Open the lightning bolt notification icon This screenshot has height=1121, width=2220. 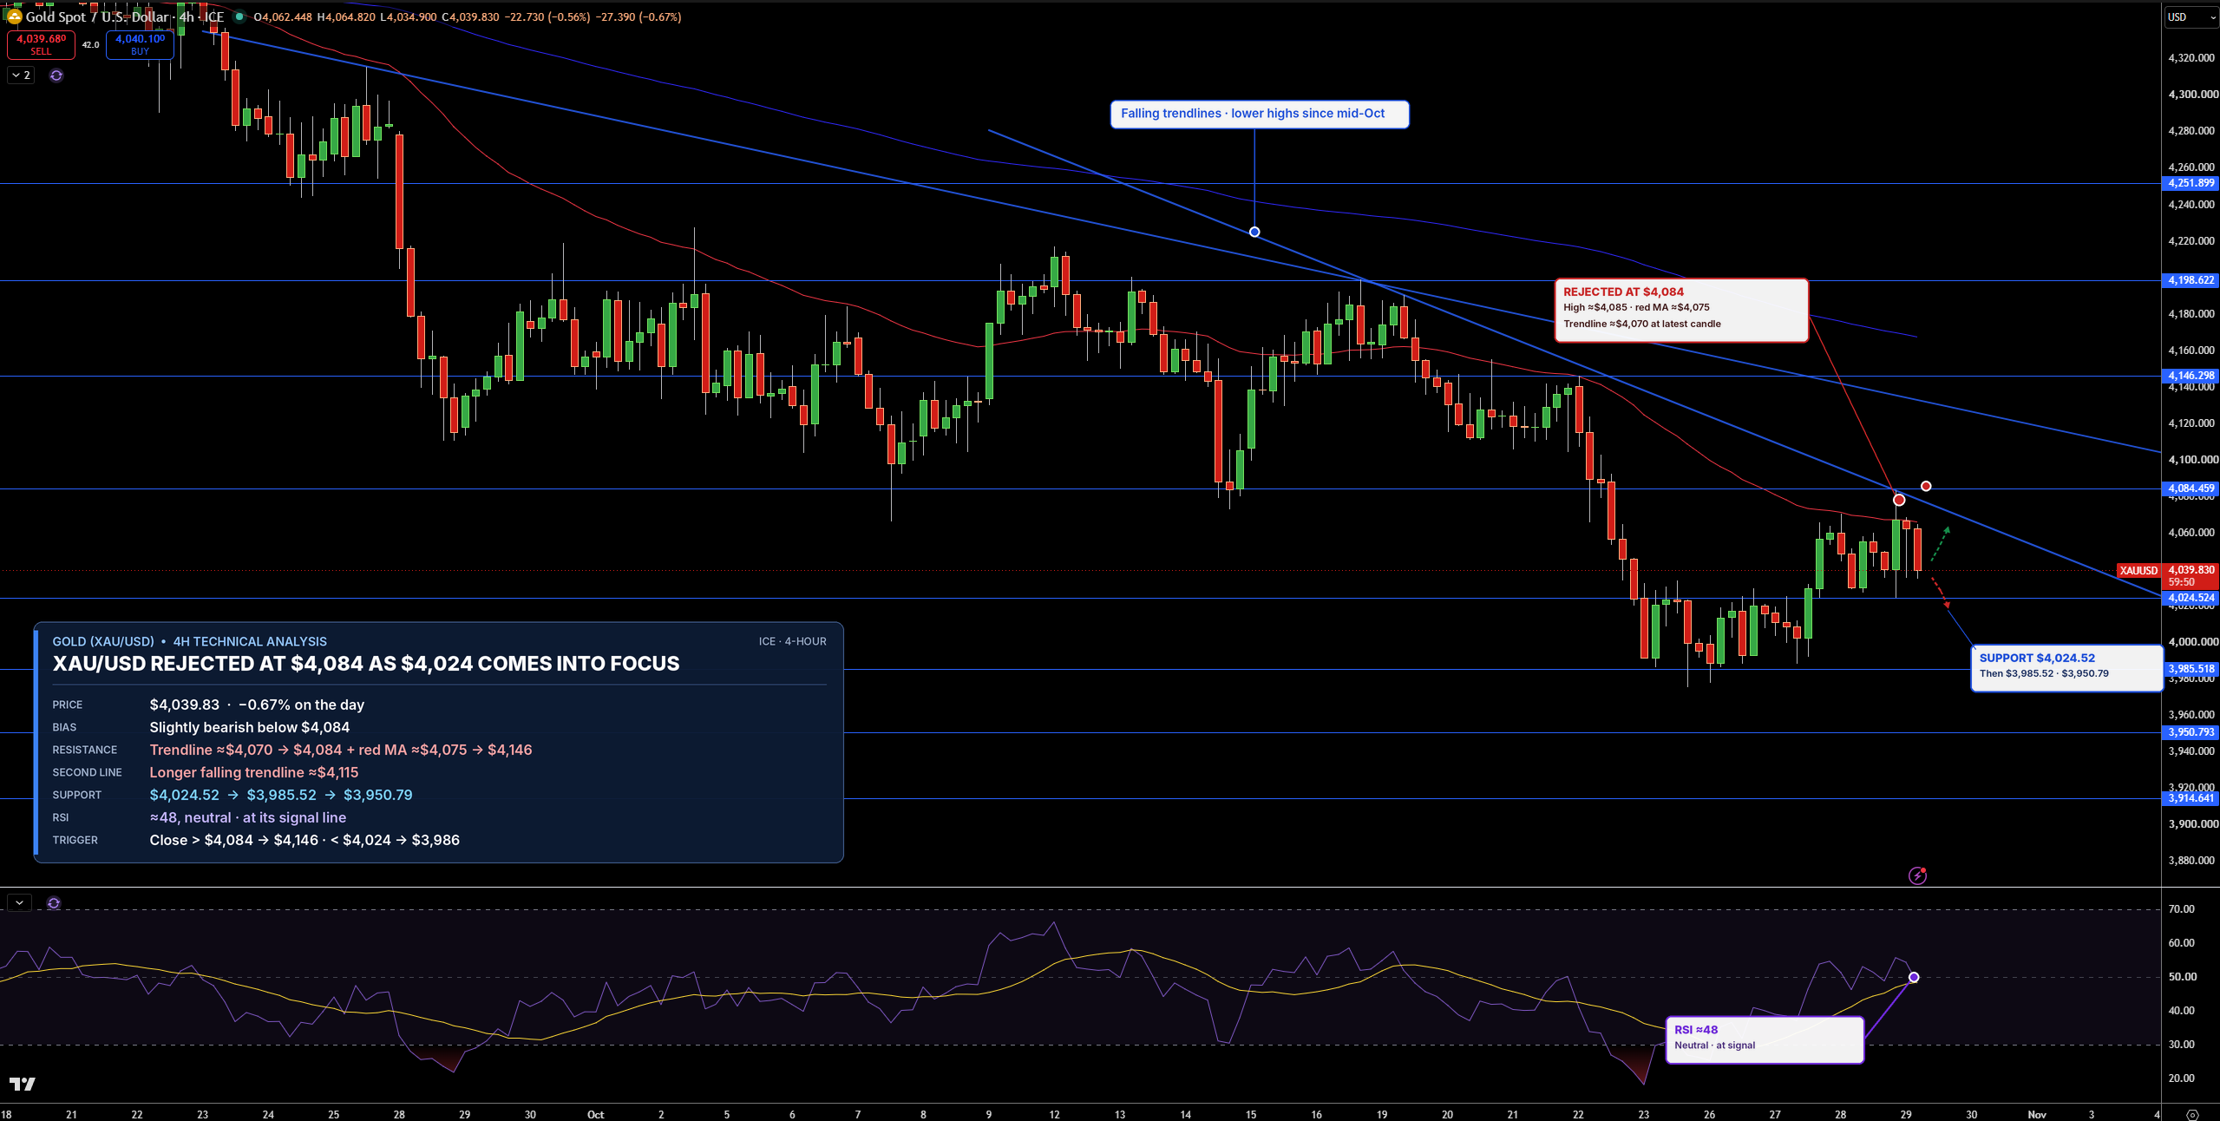[1917, 875]
